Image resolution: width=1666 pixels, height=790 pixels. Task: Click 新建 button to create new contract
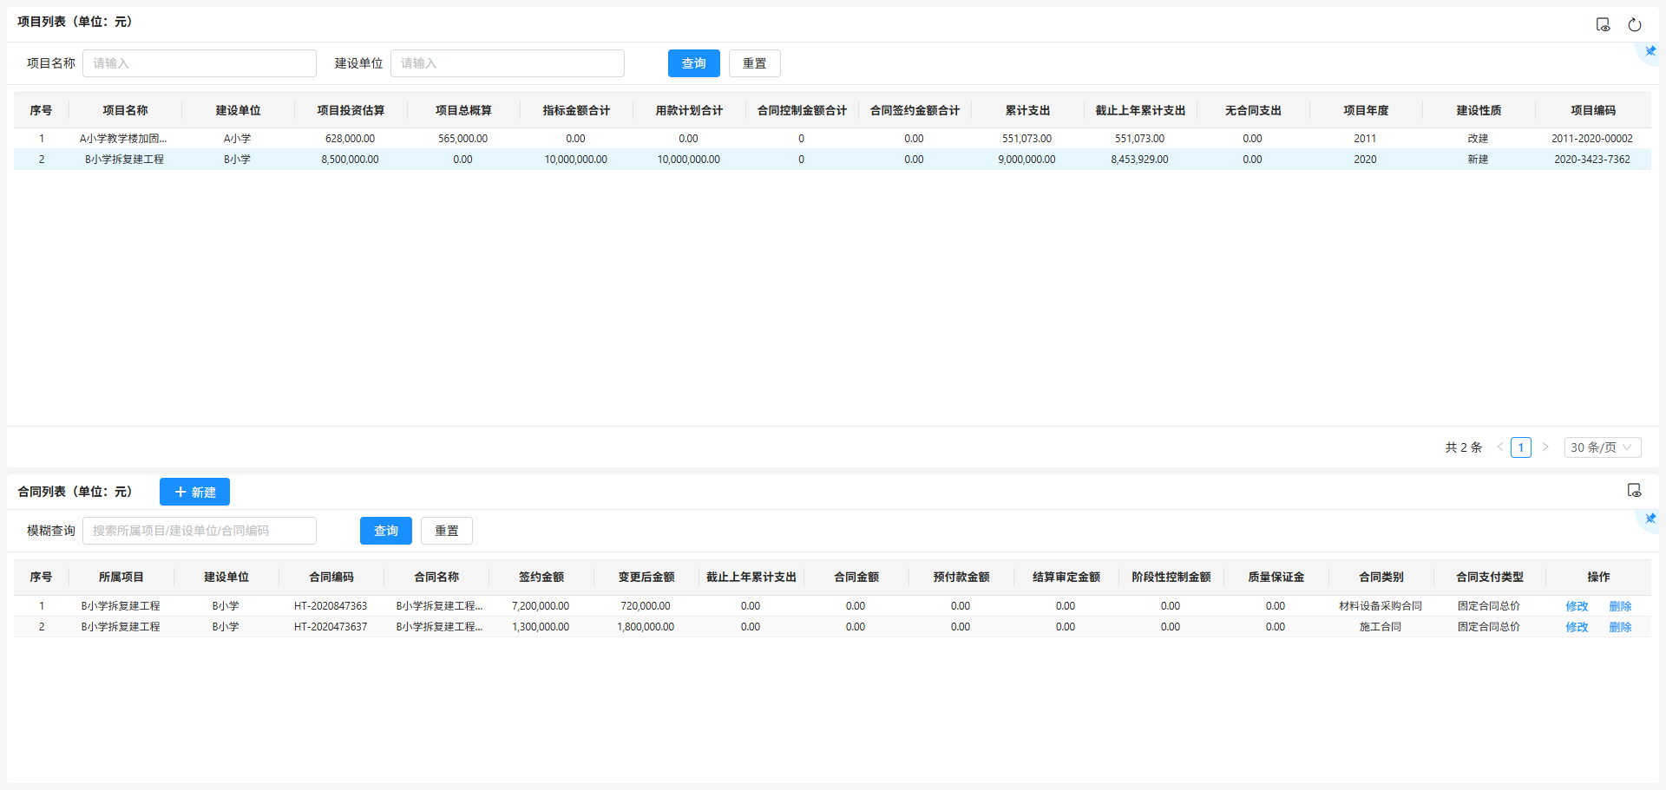pyautogui.click(x=194, y=492)
